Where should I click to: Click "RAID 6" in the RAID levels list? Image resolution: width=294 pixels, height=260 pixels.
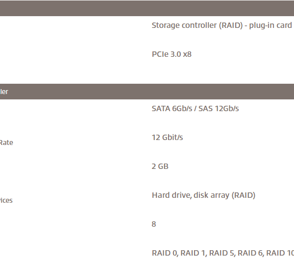click(x=251, y=253)
